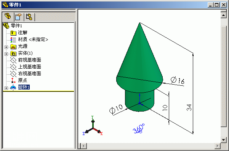Click the 原点 origin icon
This screenshot has width=229, height=151.
pos(13,80)
